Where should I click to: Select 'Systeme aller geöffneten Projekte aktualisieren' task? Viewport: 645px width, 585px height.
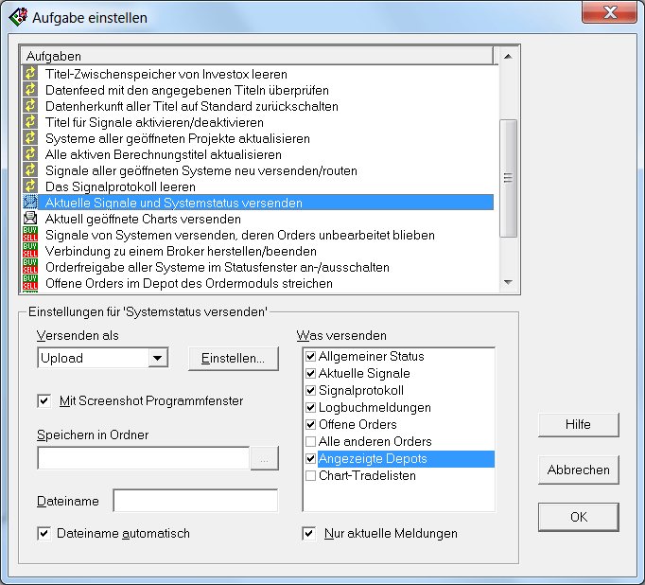pyautogui.click(x=177, y=138)
